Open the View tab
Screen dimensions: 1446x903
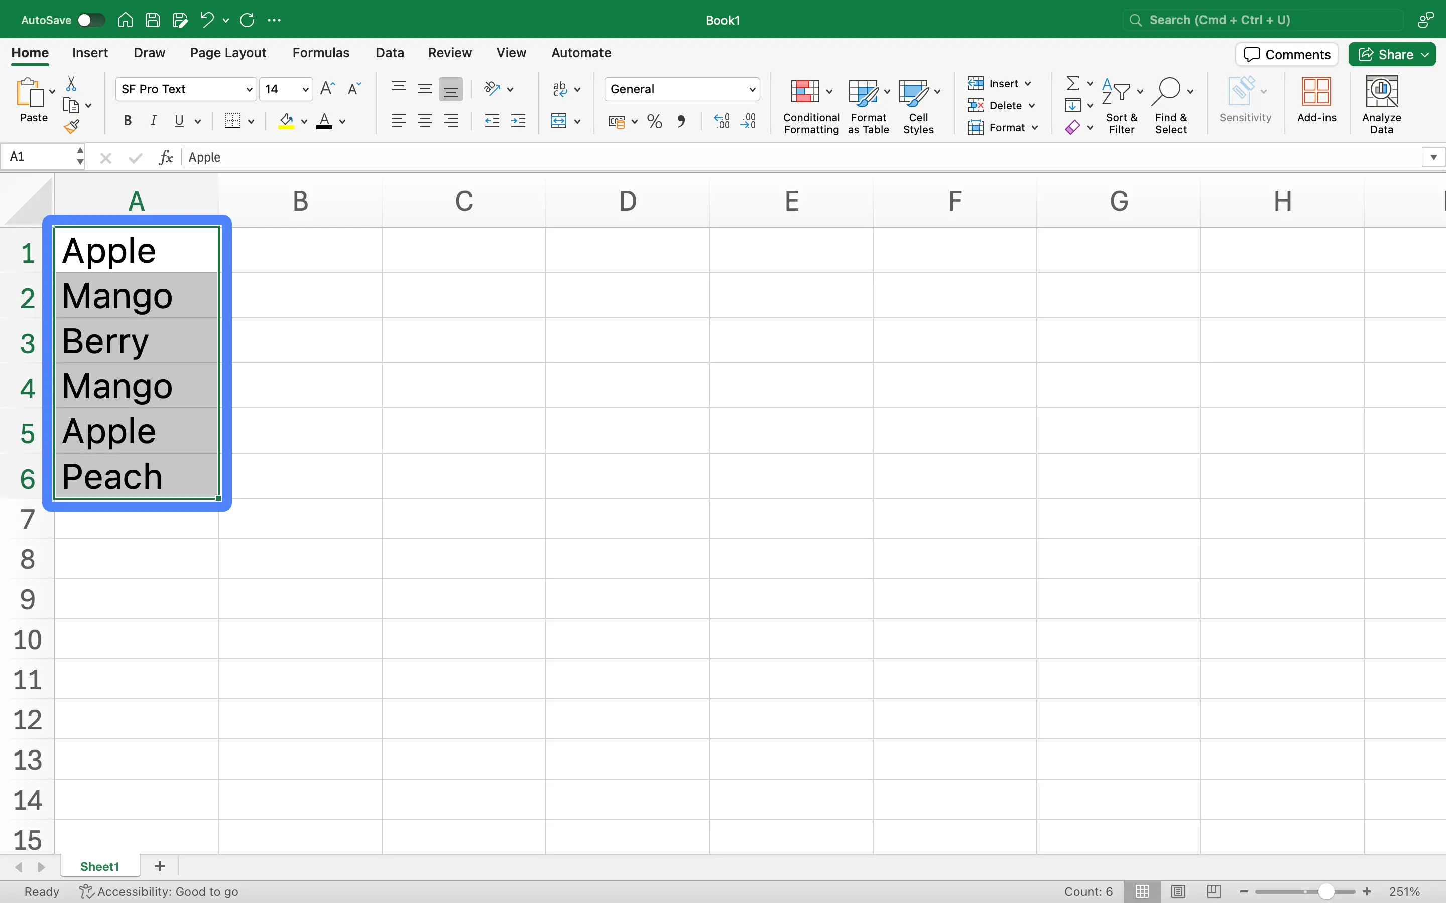(x=511, y=53)
